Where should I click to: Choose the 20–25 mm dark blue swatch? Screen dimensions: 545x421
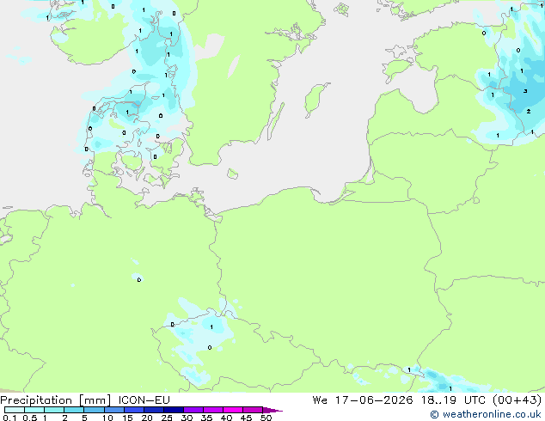pos(153,410)
